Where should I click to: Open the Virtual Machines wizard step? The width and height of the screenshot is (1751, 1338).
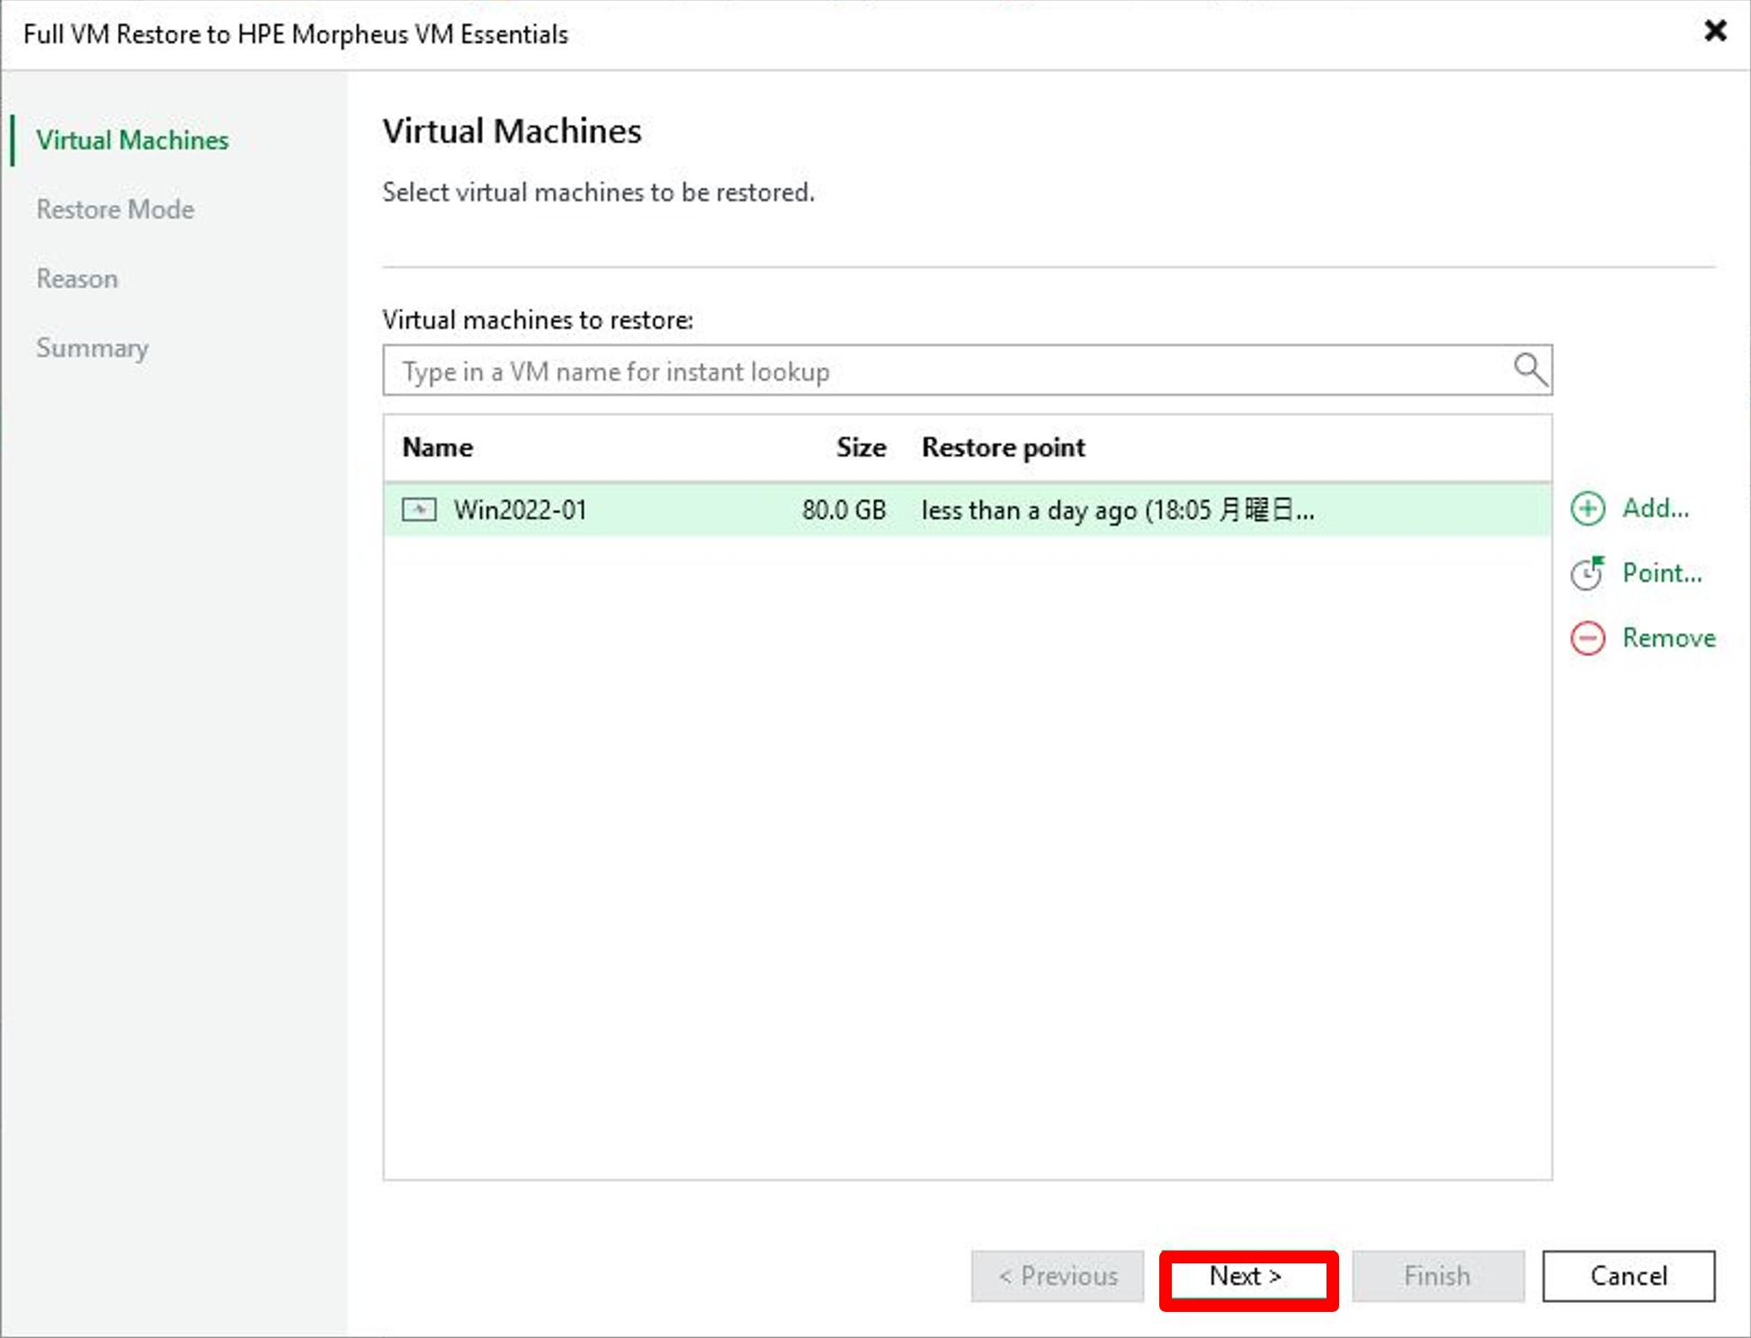tap(132, 140)
